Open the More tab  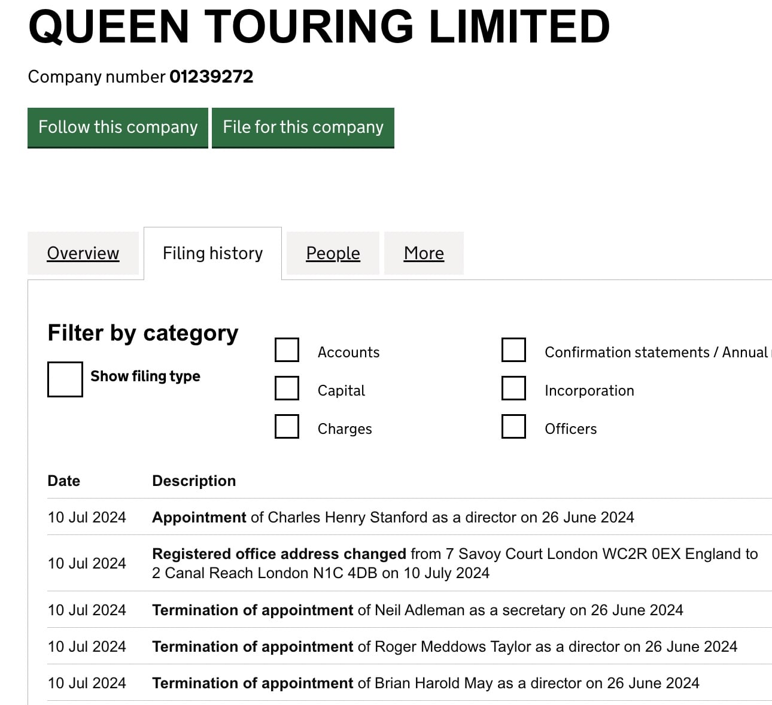[424, 253]
